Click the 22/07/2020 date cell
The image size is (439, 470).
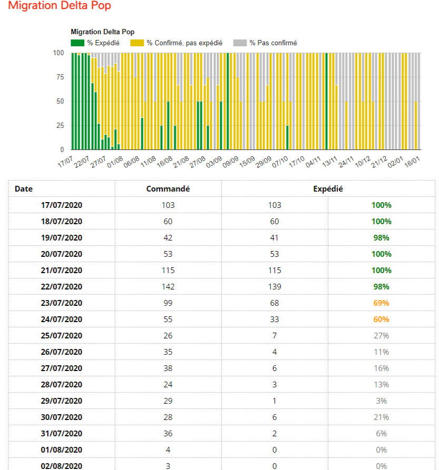(62, 286)
